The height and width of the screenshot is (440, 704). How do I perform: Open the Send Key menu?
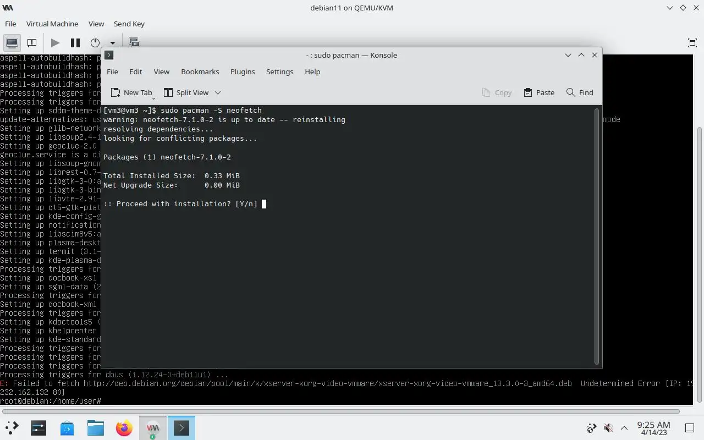pos(129,24)
